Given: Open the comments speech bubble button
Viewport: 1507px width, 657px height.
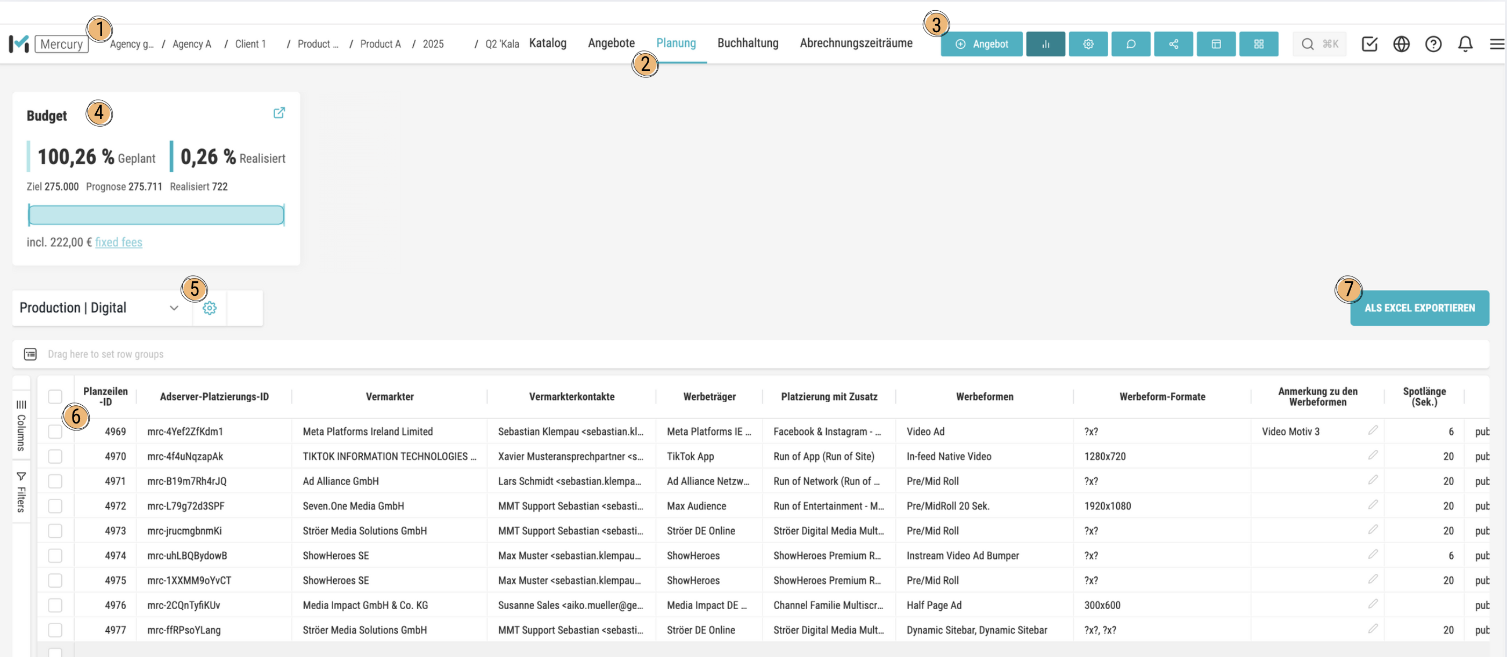Looking at the screenshot, I should (1130, 44).
